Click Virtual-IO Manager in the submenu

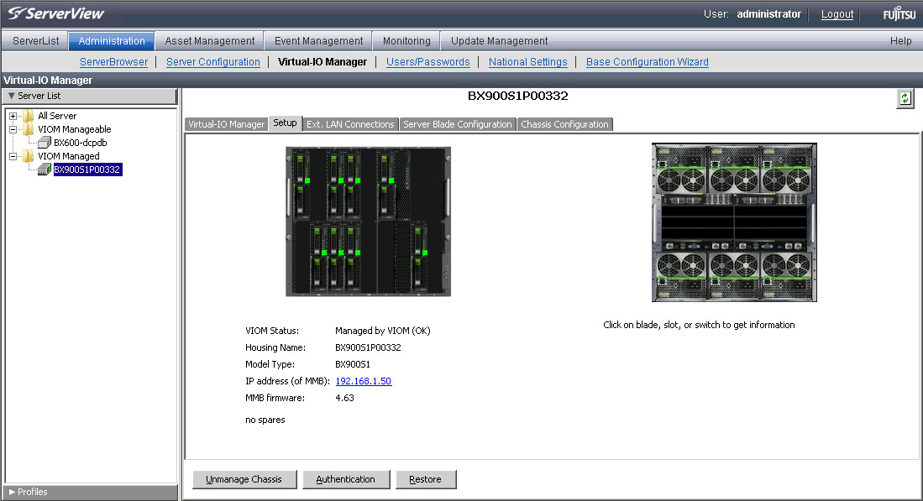pos(322,62)
